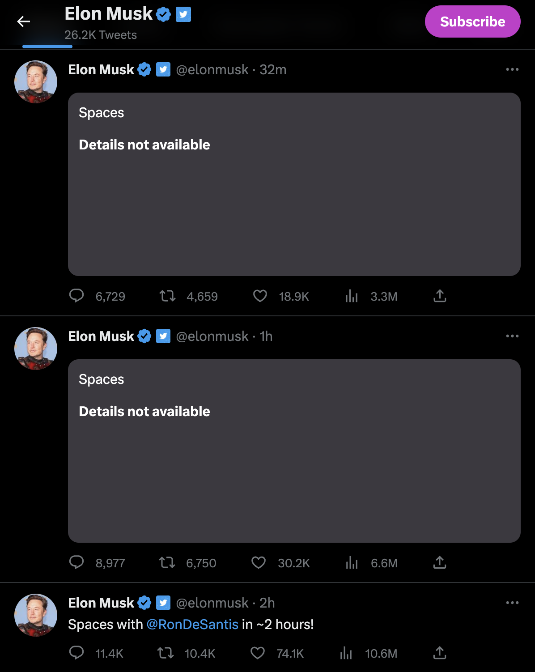Retweet the Spaces with RonDeSantis tweet
This screenshot has height=672, width=535.
click(x=166, y=653)
